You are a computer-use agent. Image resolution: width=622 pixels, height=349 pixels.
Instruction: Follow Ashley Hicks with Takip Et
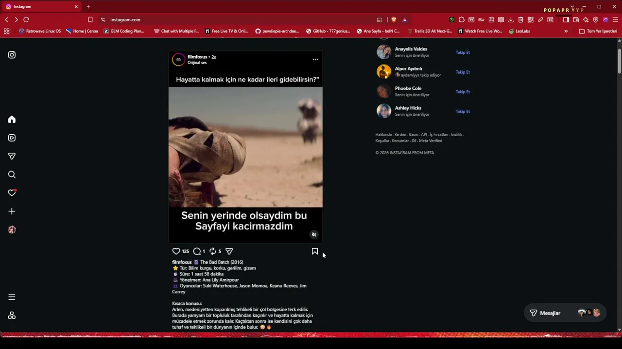tap(463, 111)
